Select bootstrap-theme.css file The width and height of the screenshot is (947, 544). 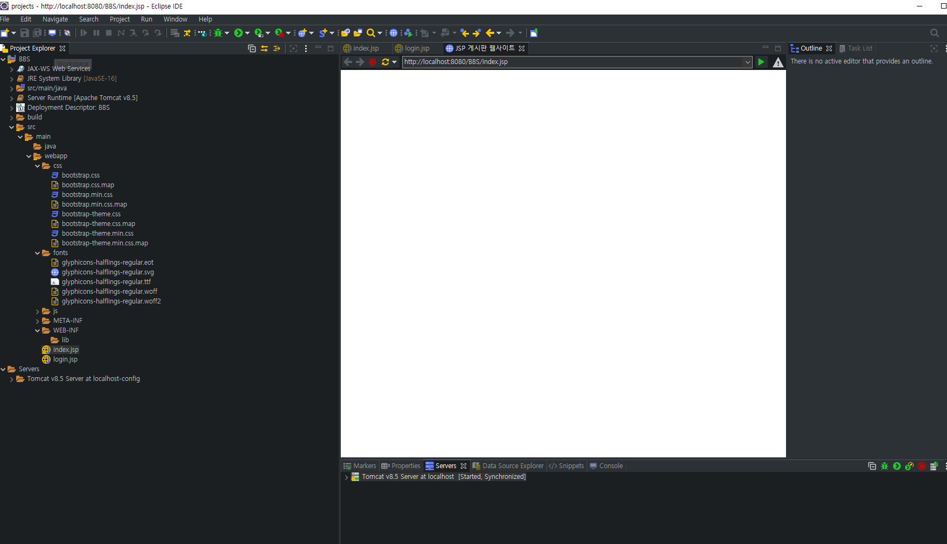point(91,214)
